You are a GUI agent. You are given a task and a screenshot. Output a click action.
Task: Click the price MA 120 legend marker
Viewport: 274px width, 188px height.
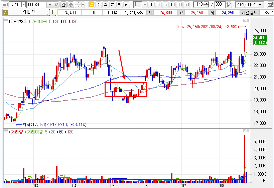coord(74,21)
